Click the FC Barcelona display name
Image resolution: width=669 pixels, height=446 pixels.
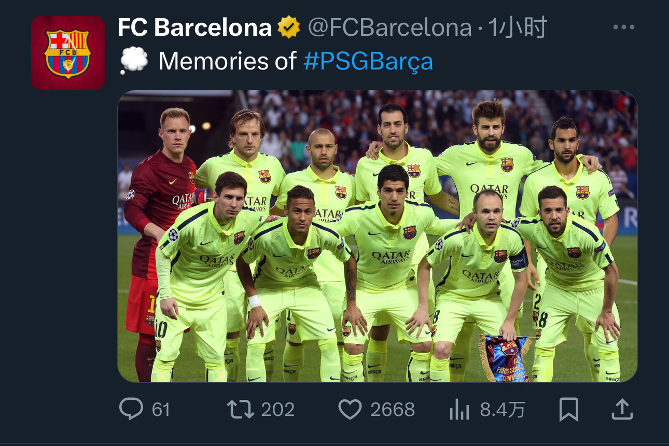(x=194, y=27)
